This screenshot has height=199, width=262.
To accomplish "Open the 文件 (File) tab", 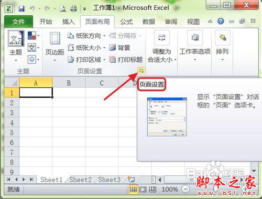I will [18, 22].
